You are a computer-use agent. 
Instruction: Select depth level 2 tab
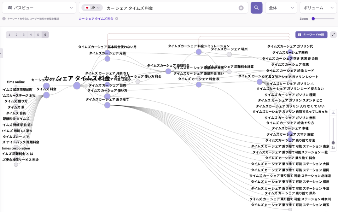pyautogui.click(x=16, y=35)
